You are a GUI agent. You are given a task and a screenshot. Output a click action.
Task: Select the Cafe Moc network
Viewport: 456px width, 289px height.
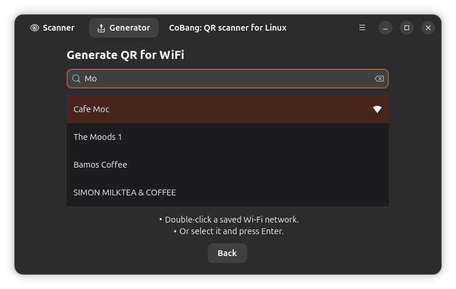(220, 109)
